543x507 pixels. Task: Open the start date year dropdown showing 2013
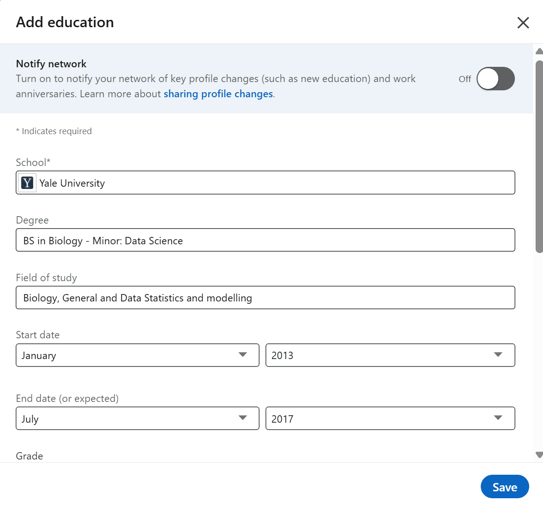[390, 355]
